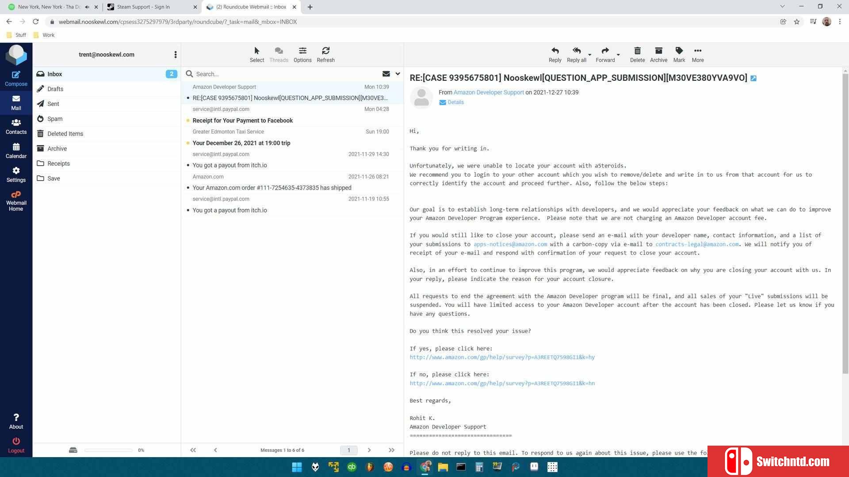Expand the search options chevron
The width and height of the screenshot is (849, 477).
(x=398, y=74)
